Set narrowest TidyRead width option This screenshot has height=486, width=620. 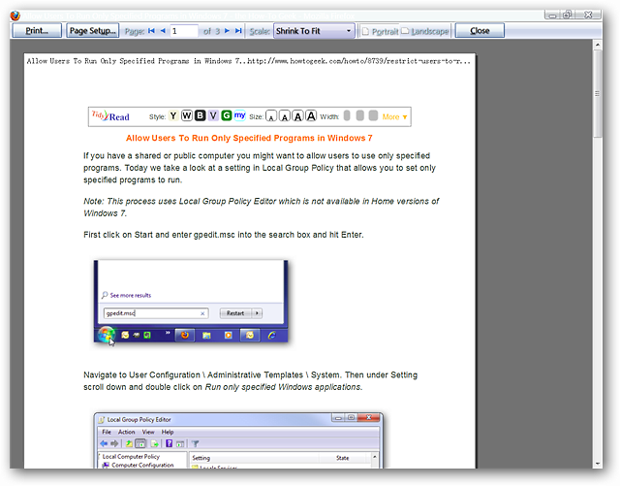click(x=347, y=115)
